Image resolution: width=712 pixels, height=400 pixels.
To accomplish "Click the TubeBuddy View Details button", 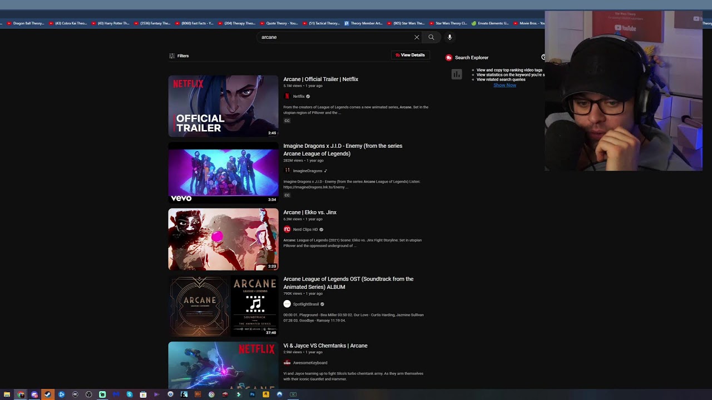I will (x=410, y=55).
